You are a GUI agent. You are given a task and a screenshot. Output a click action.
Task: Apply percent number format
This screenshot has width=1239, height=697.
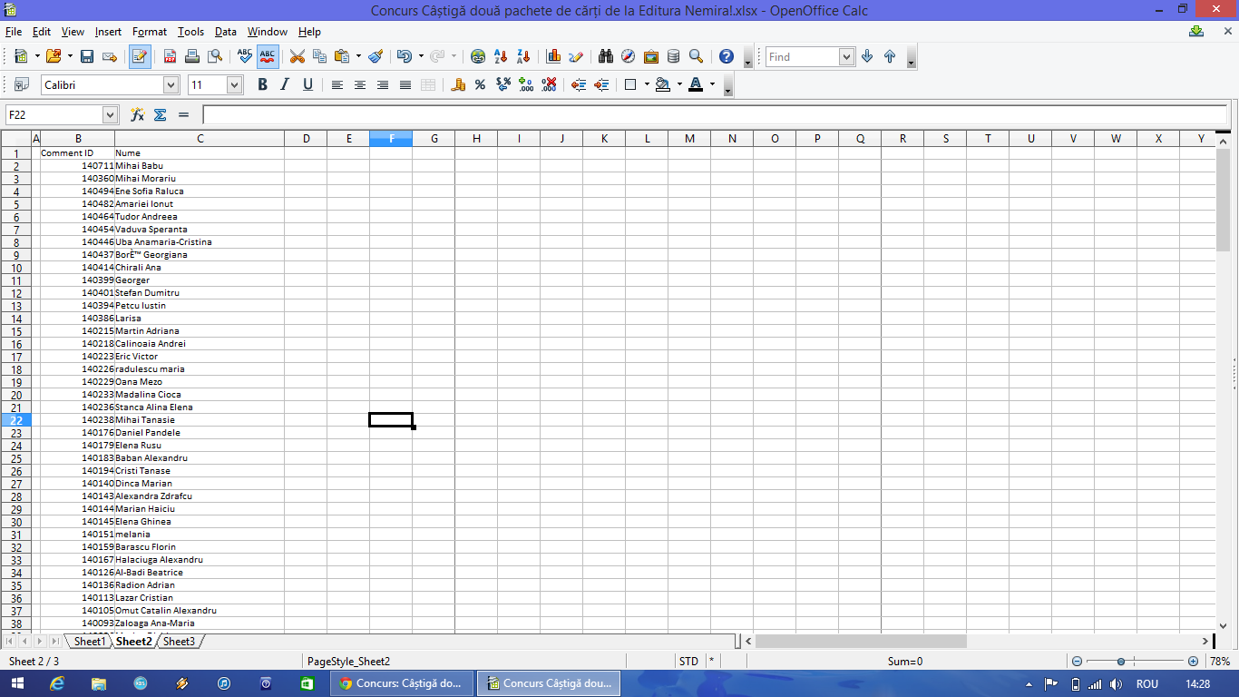coord(480,84)
